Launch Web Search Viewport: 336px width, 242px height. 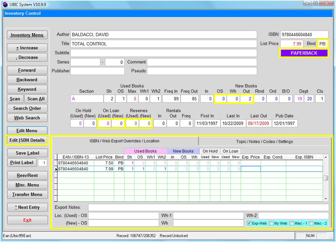[x=27, y=118]
